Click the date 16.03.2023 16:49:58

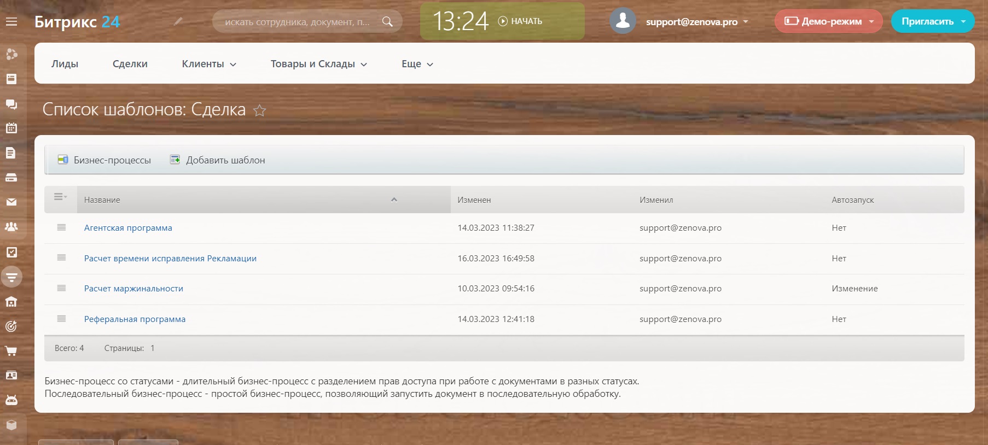(496, 259)
